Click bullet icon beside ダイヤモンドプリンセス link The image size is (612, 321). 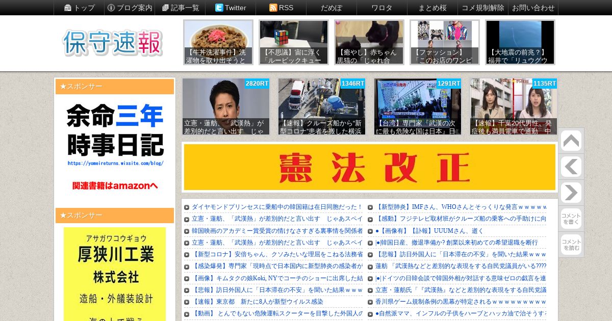point(187,207)
